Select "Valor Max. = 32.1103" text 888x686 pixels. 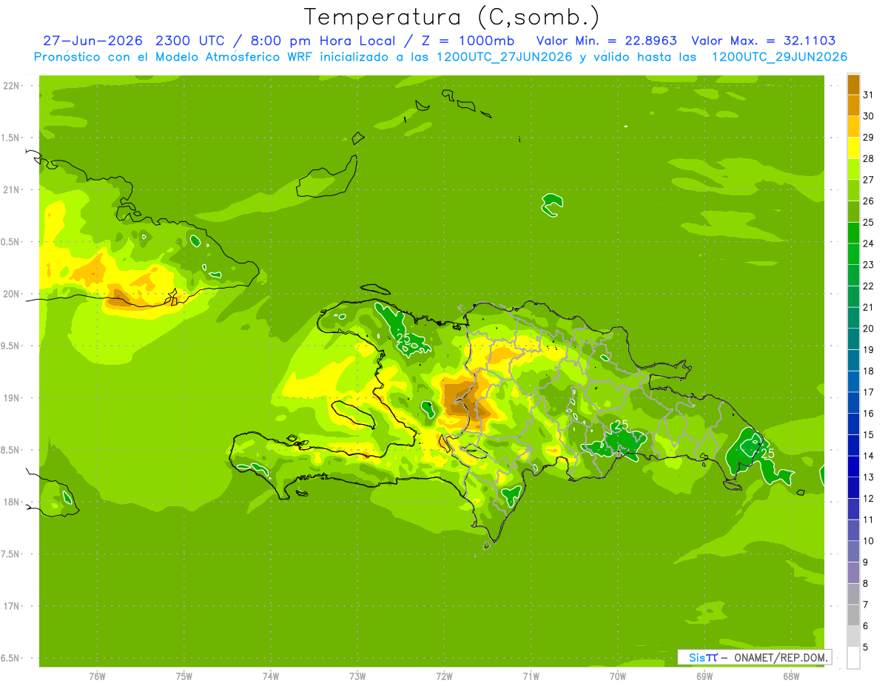(764, 41)
